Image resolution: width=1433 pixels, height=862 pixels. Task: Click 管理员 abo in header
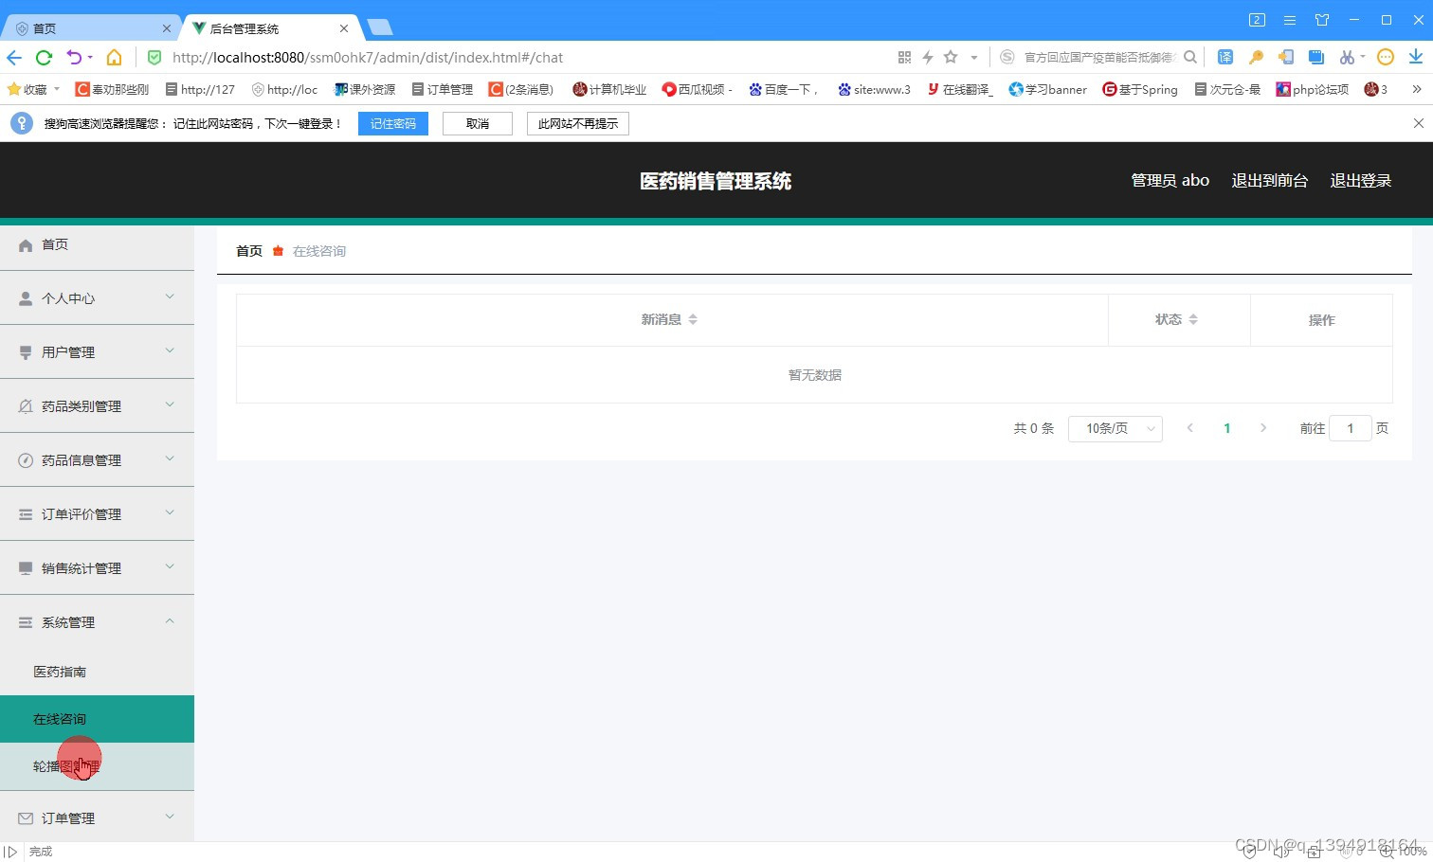[x=1170, y=181]
